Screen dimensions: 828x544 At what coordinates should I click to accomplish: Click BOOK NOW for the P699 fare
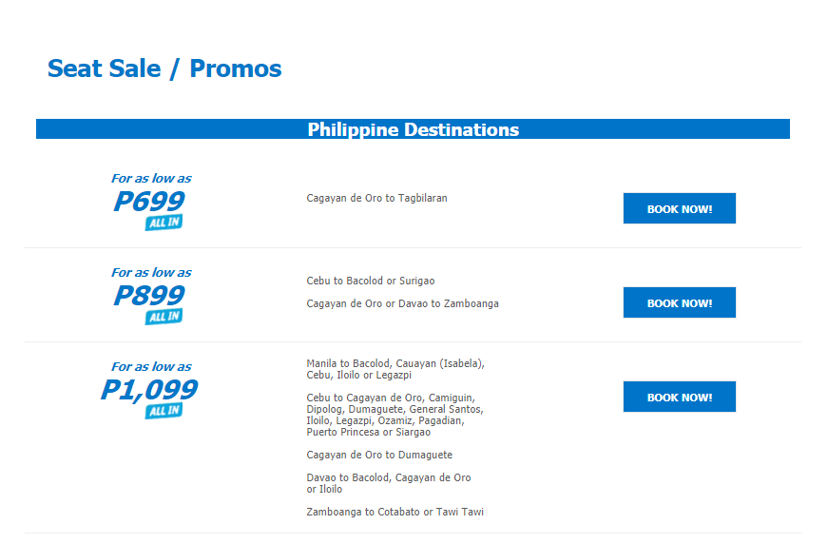tap(679, 208)
